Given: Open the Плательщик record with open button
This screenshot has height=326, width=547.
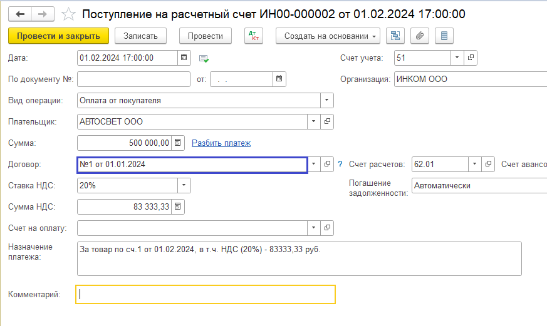Looking at the screenshot, I should click(327, 121).
